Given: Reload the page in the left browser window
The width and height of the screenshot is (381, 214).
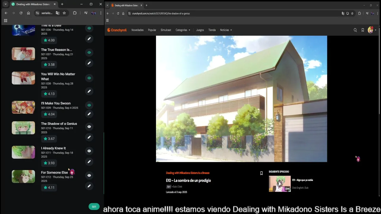Looking at the screenshot, I should click(x=21, y=13).
